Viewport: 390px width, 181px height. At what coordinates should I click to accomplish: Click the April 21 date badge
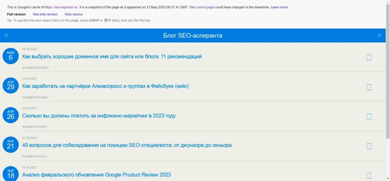click(x=11, y=144)
